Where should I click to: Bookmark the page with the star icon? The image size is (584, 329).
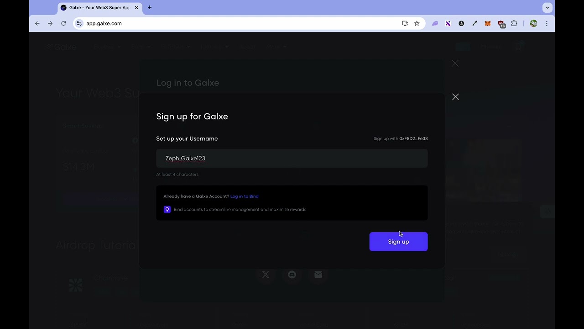[x=417, y=23]
